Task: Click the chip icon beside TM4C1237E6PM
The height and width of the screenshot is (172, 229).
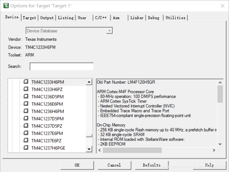Action: tap(26, 133)
